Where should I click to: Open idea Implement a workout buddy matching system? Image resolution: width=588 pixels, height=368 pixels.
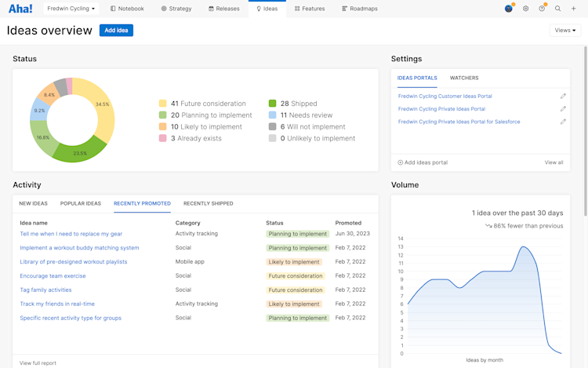tap(79, 248)
